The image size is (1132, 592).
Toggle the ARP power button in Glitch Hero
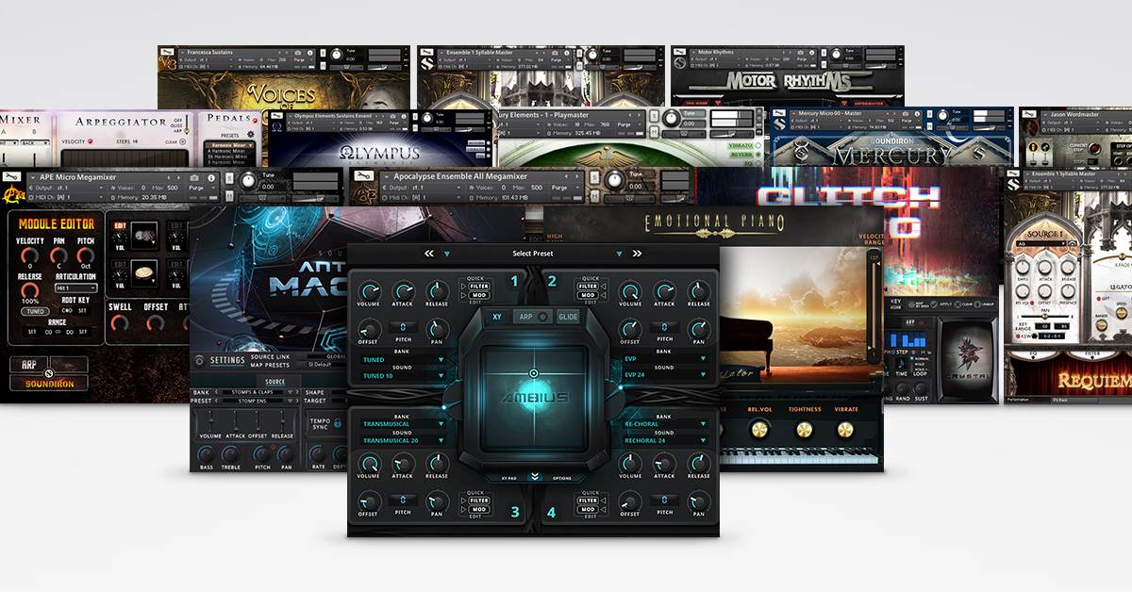(x=920, y=322)
